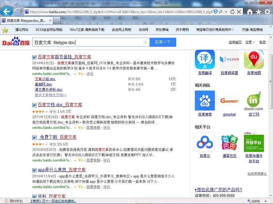Screen dimensions: 273x204
Task: Open the 百度文档.doc_百度文库 result
Action: [x=60, y=105]
